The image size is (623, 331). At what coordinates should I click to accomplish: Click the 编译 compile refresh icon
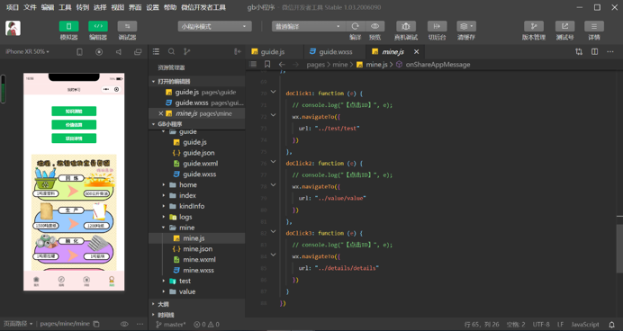pos(356,26)
